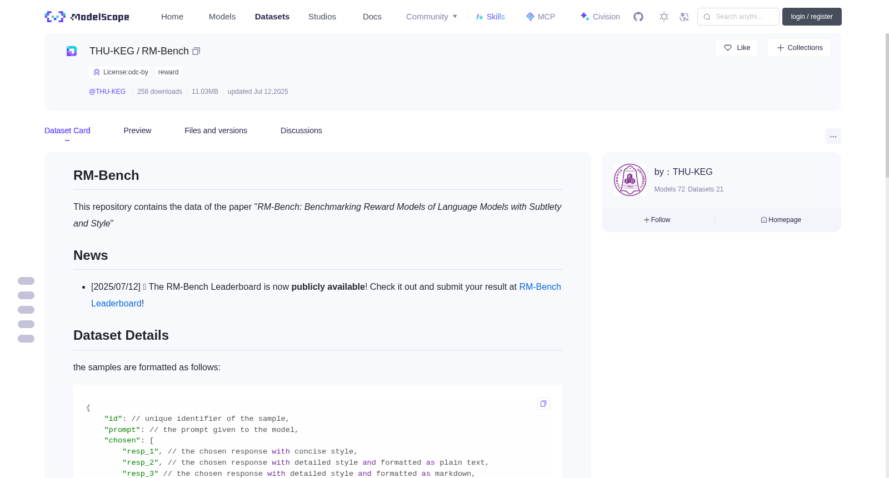The image size is (889, 478).
Task: Go to the Home page
Action: 172,17
